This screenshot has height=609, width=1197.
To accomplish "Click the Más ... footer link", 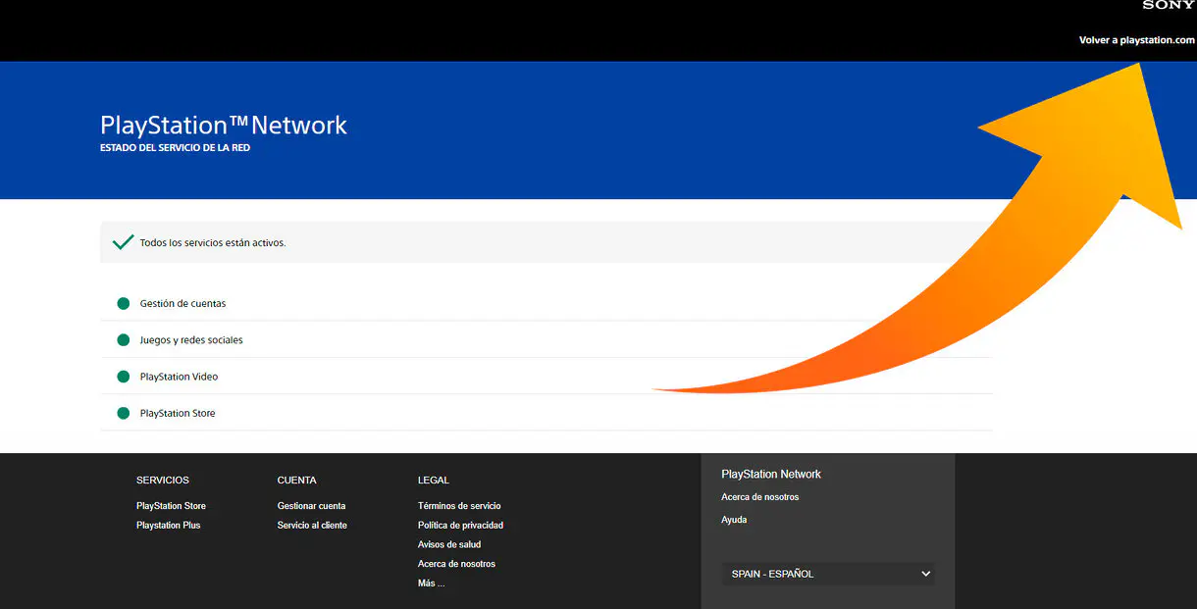I will coord(431,584).
